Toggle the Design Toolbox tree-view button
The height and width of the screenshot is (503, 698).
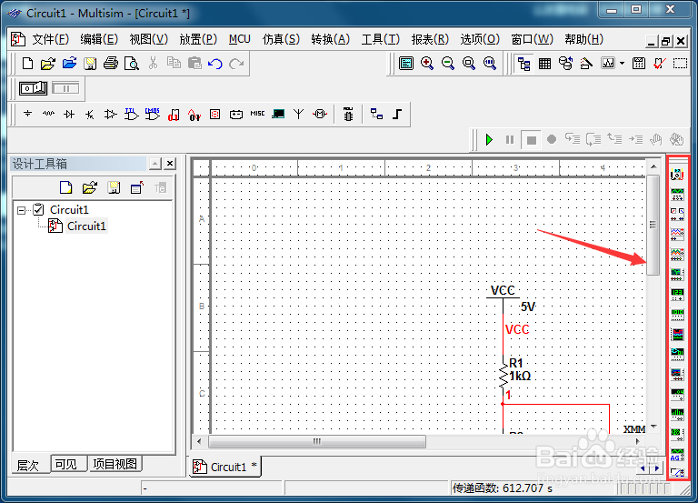pyautogui.click(x=523, y=64)
